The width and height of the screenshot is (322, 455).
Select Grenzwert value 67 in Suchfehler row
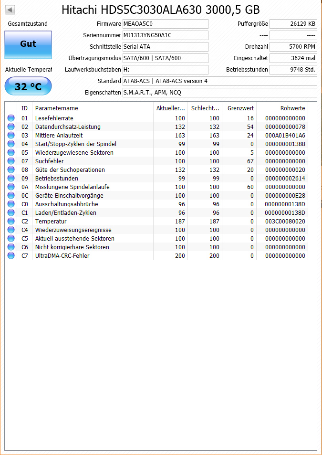[x=250, y=161]
